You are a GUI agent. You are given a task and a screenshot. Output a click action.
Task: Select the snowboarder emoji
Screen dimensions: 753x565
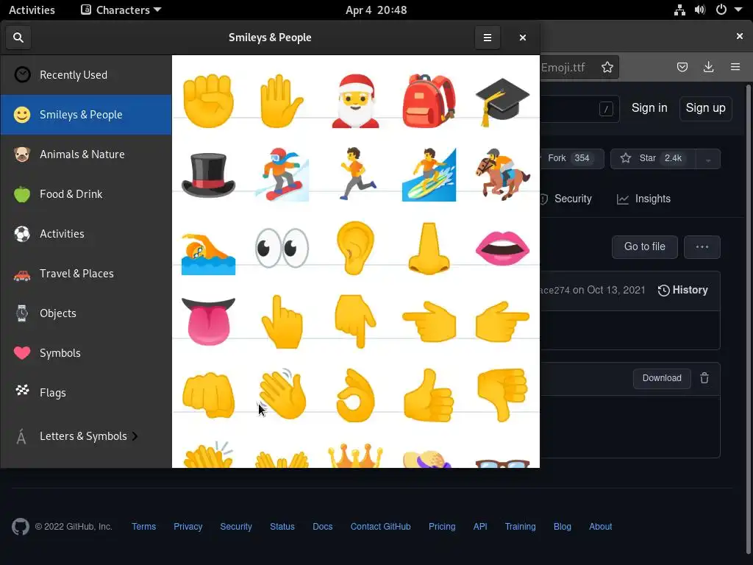(282, 174)
